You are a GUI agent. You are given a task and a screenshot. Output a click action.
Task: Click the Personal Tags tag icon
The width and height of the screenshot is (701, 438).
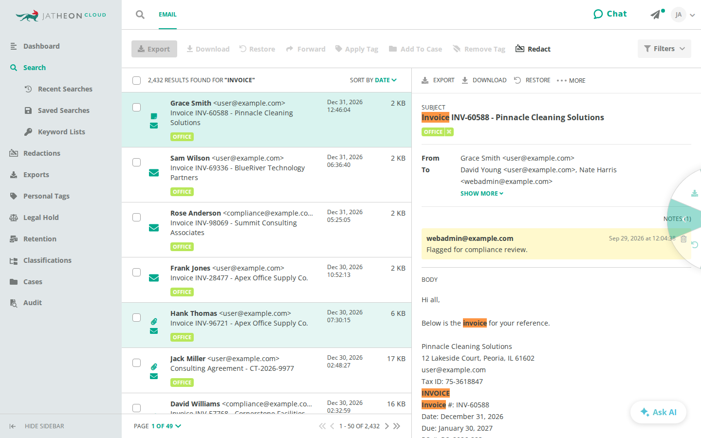pos(14,196)
